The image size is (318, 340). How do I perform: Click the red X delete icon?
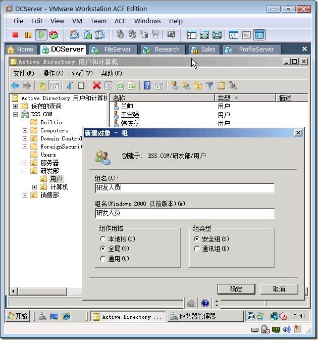pos(96,86)
